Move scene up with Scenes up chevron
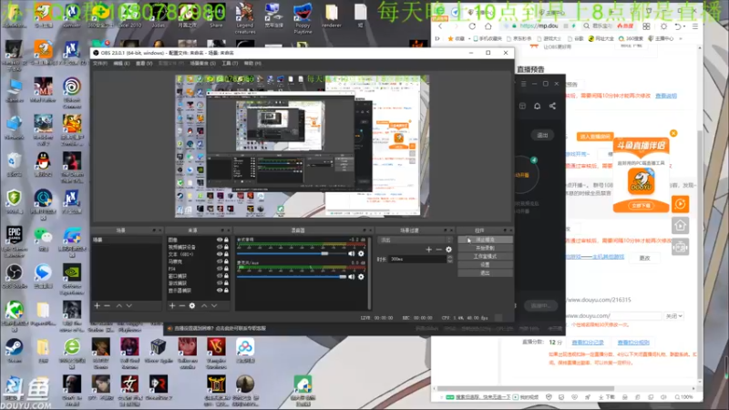The width and height of the screenshot is (729, 410). (119, 305)
